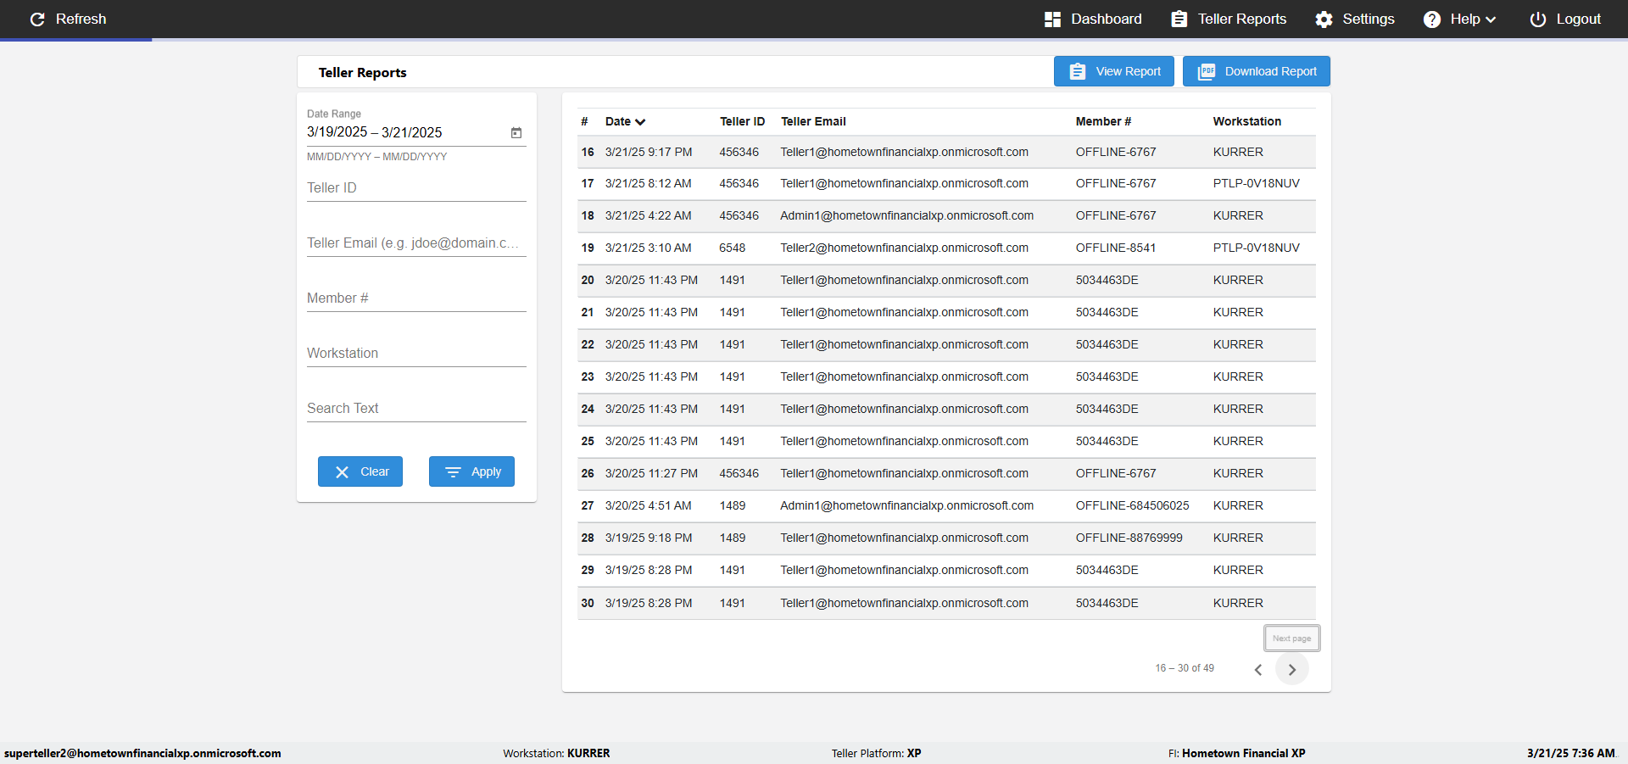Click OFFLINE-684506025 member number cell
1628x764 pixels.
[x=1132, y=505]
